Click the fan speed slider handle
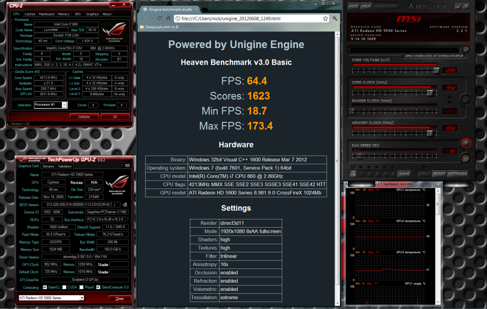Viewport: 487px width, 309px height. (359, 156)
